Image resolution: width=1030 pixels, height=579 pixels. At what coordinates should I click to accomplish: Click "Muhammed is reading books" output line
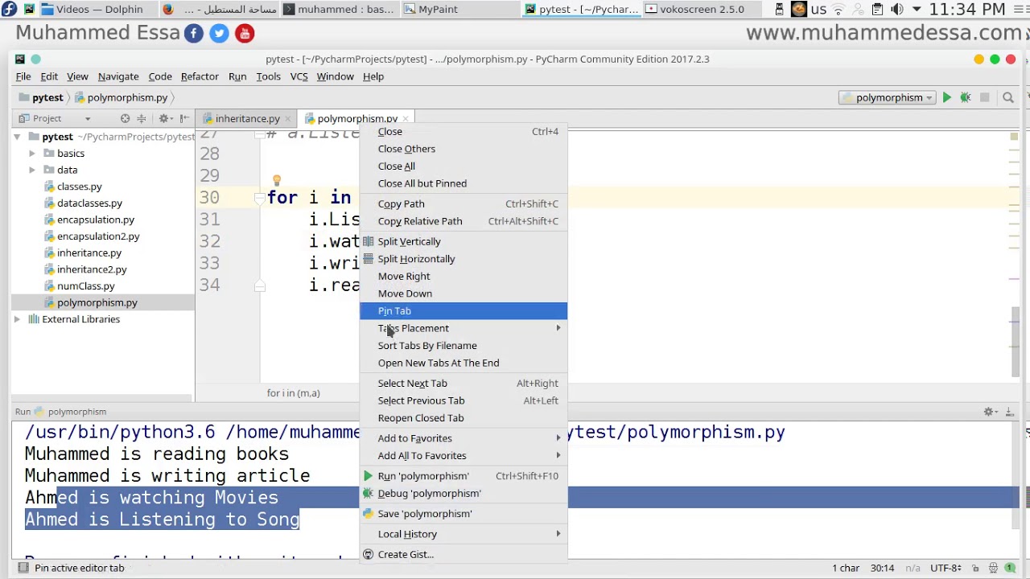[x=156, y=454]
